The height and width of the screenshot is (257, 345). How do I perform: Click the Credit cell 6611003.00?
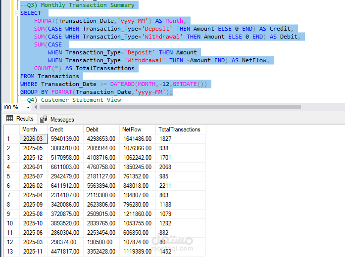65,167
